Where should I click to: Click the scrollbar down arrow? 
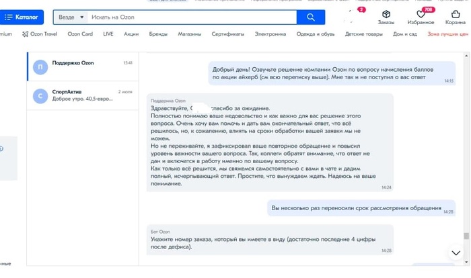coord(466,262)
